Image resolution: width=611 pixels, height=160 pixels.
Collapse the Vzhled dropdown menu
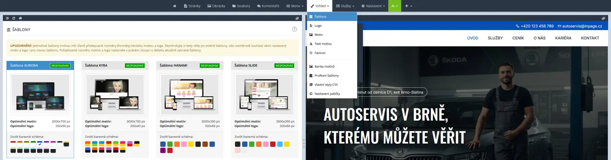pos(320,6)
